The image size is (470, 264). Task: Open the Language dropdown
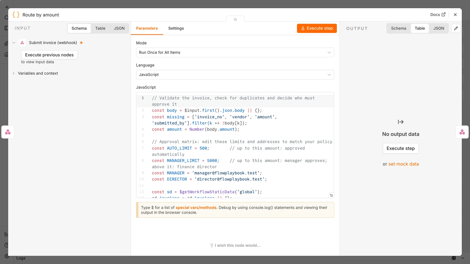(235, 75)
